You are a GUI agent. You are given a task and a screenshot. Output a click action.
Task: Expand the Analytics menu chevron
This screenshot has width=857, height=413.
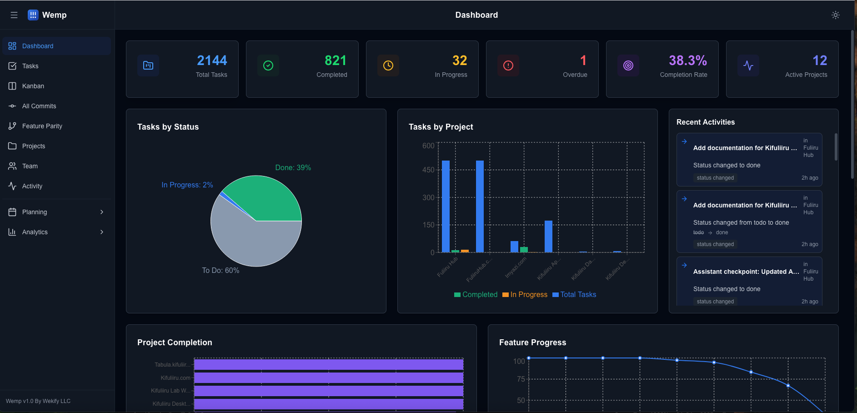102,232
